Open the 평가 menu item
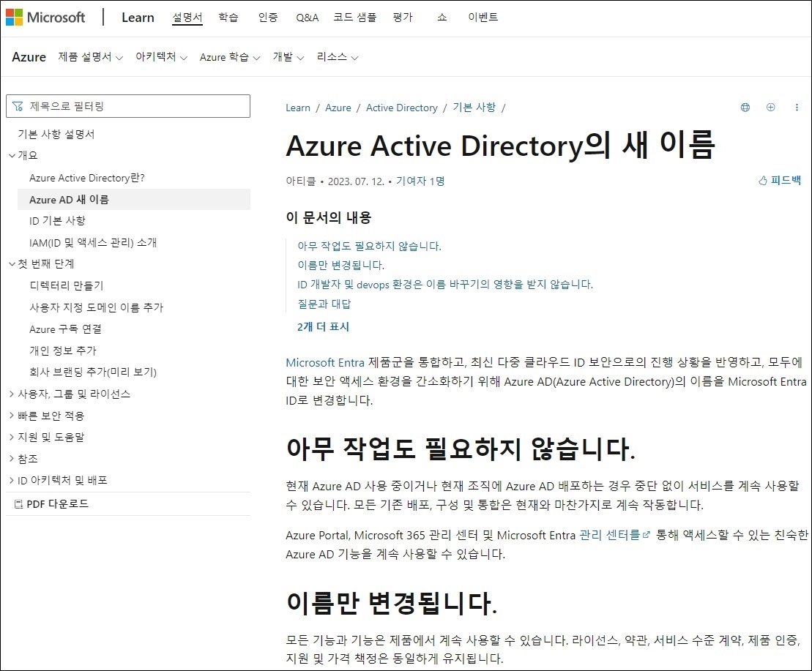The height and width of the screenshot is (671, 812). tap(403, 17)
